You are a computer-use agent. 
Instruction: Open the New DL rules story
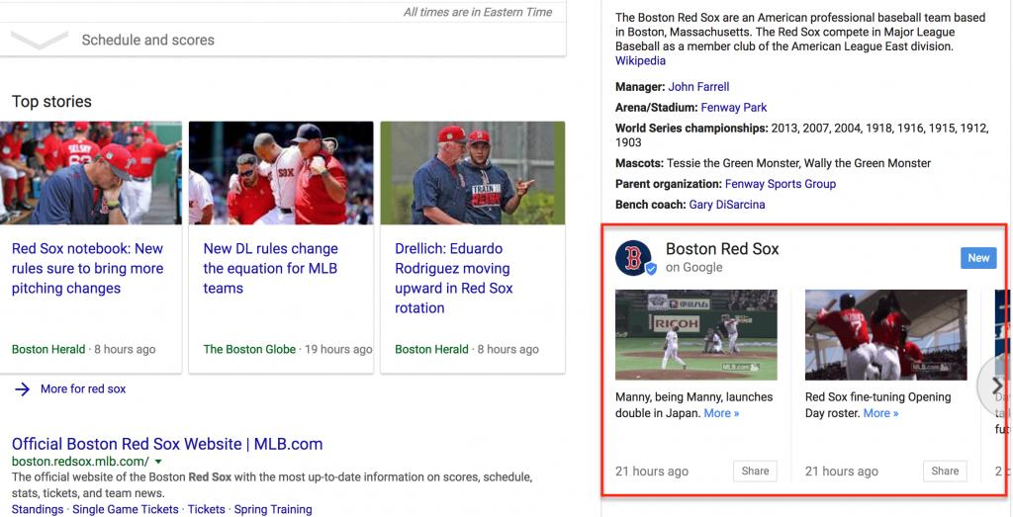pyautogui.click(x=270, y=268)
